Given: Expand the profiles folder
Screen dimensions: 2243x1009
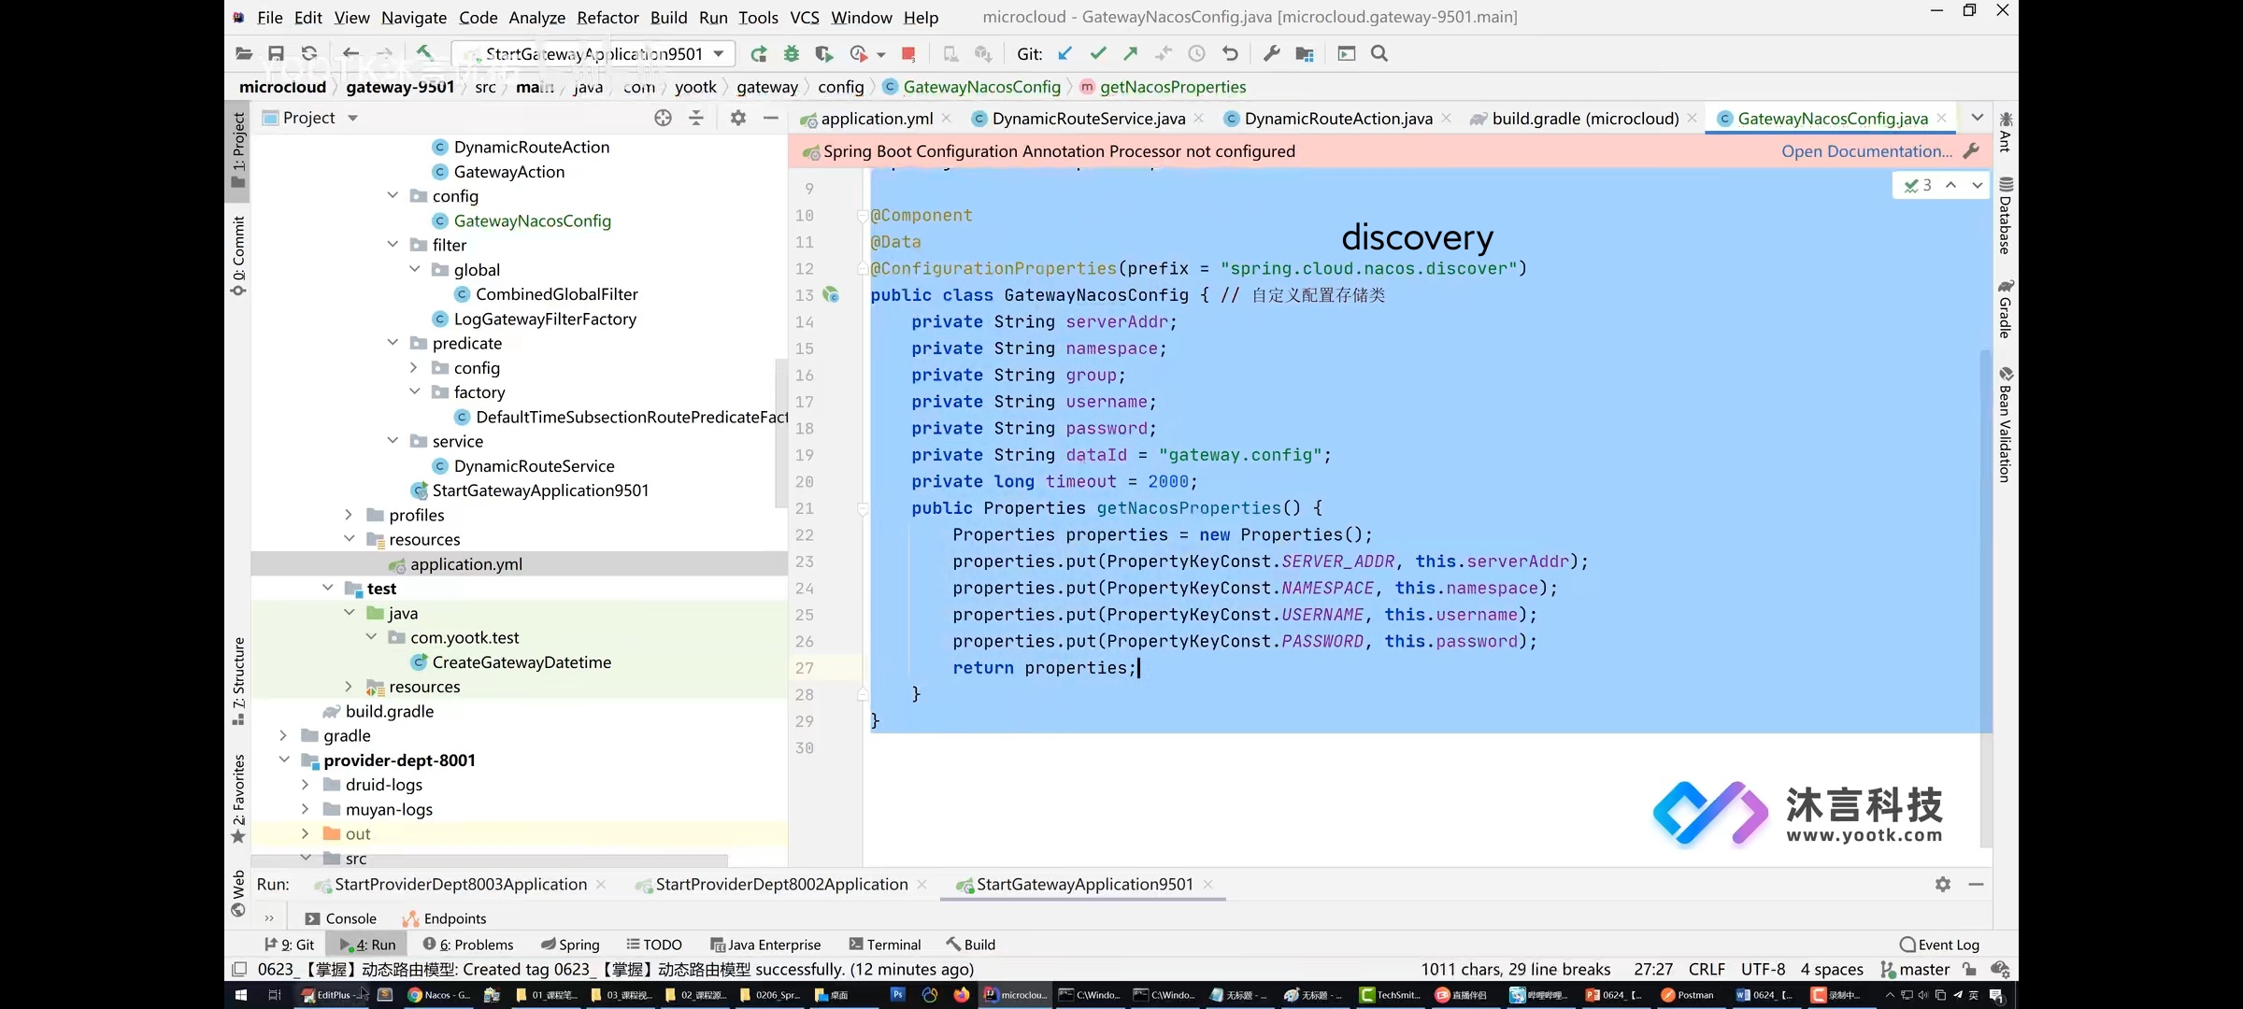Looking at the screenshot, I should click(x=349, y=515).
